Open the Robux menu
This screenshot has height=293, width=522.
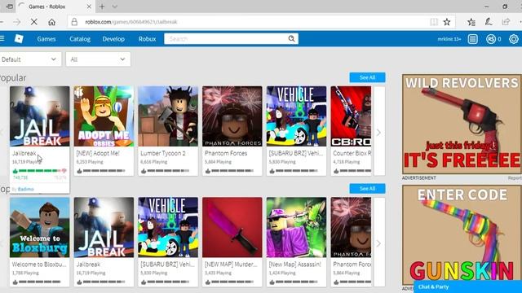pos(147,39)
